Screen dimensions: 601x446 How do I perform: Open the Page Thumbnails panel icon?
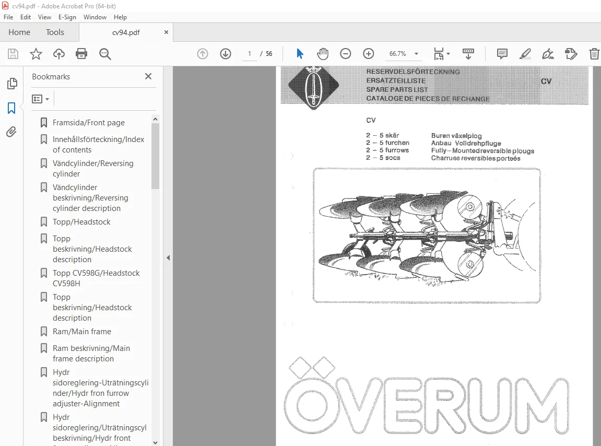click(12, 83)
